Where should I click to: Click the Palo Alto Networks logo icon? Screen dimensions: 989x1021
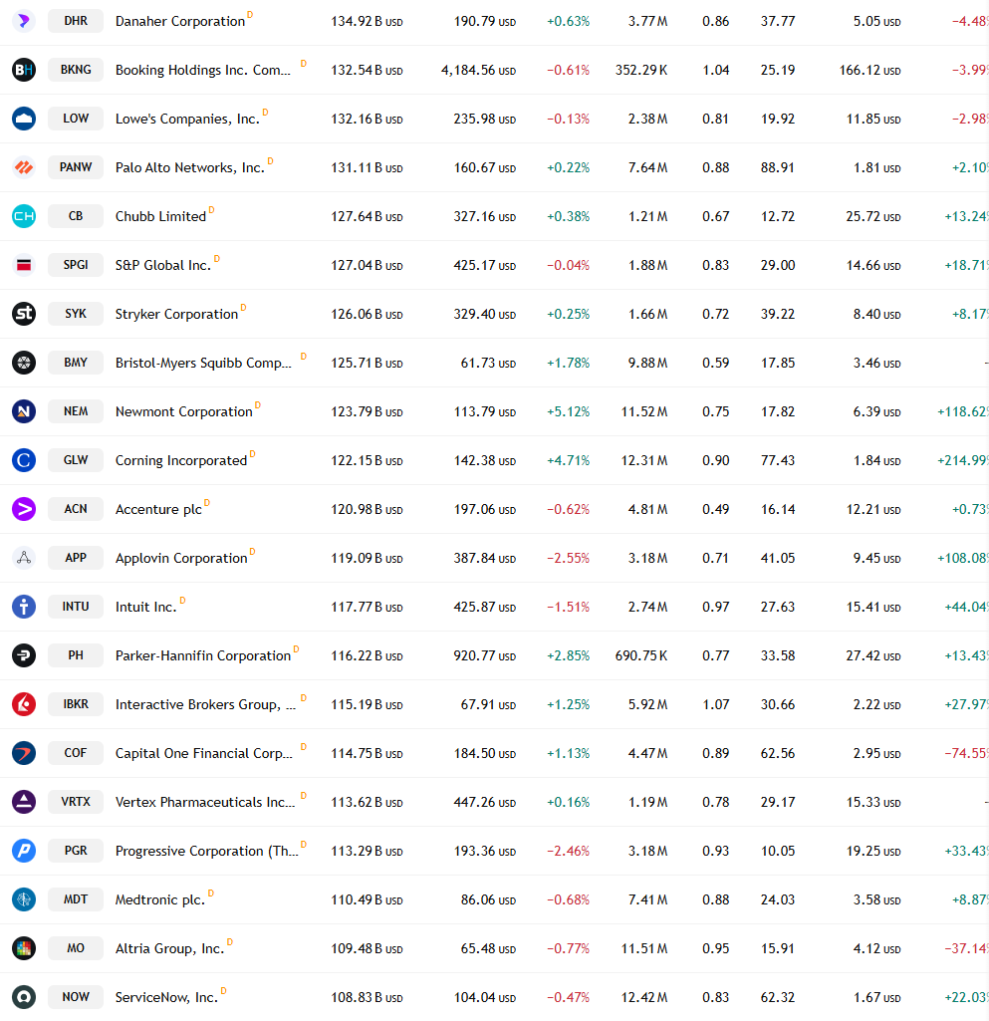[24, 167]
